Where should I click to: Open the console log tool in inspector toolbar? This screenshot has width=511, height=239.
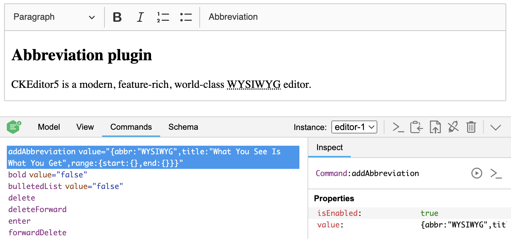coord(398,127)
